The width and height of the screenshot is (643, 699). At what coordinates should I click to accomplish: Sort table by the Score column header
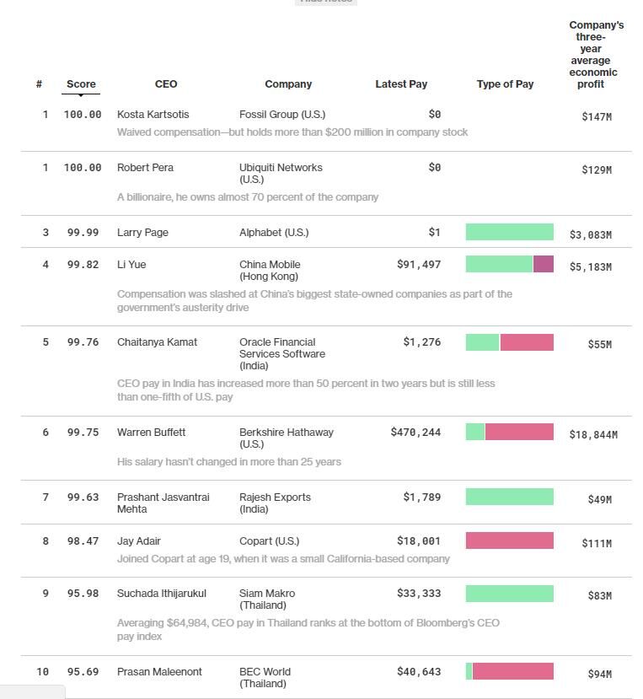pyautogui.click(x=81, y=84)
